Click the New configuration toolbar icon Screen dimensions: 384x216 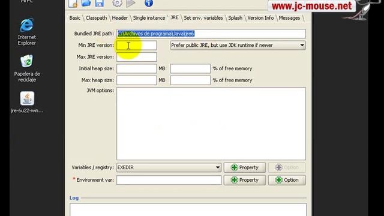point(73,3)
